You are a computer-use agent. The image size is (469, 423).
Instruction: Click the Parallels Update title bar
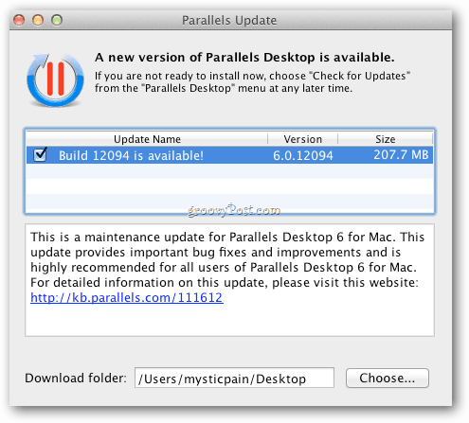click(x=229, y=21)
